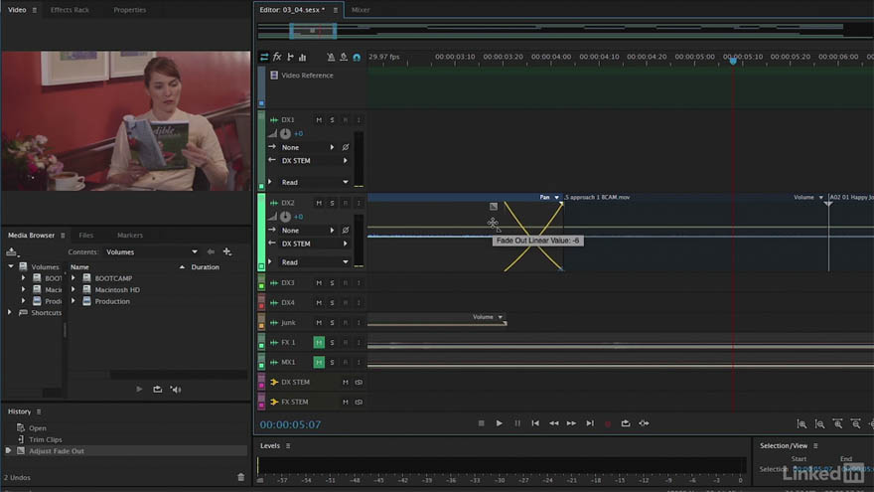Solo the Junk track
The height and width of the screenshot is (492, 874).
332,322
